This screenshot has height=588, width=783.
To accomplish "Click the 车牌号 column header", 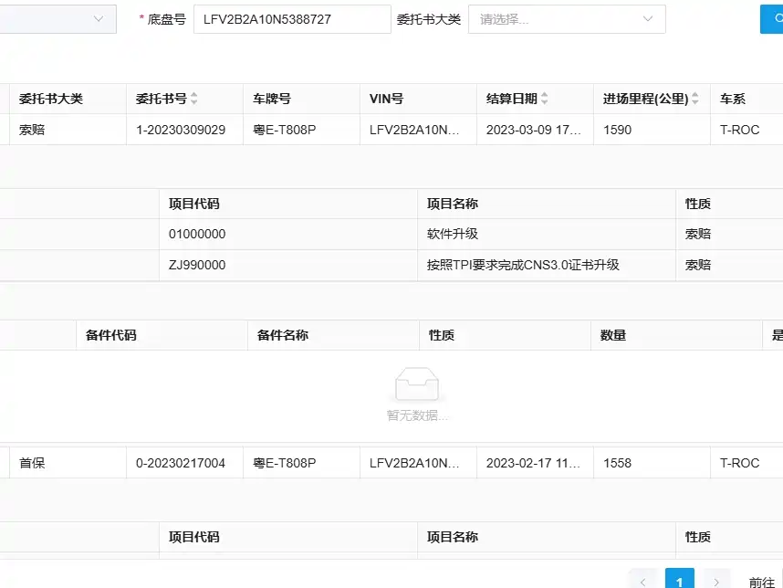I will click(x=272, y=99).
